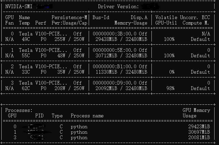This screenshot has height=145, width=219.
Task: Click the Pwr:Usage/Cap header
Action: point(69,23)
